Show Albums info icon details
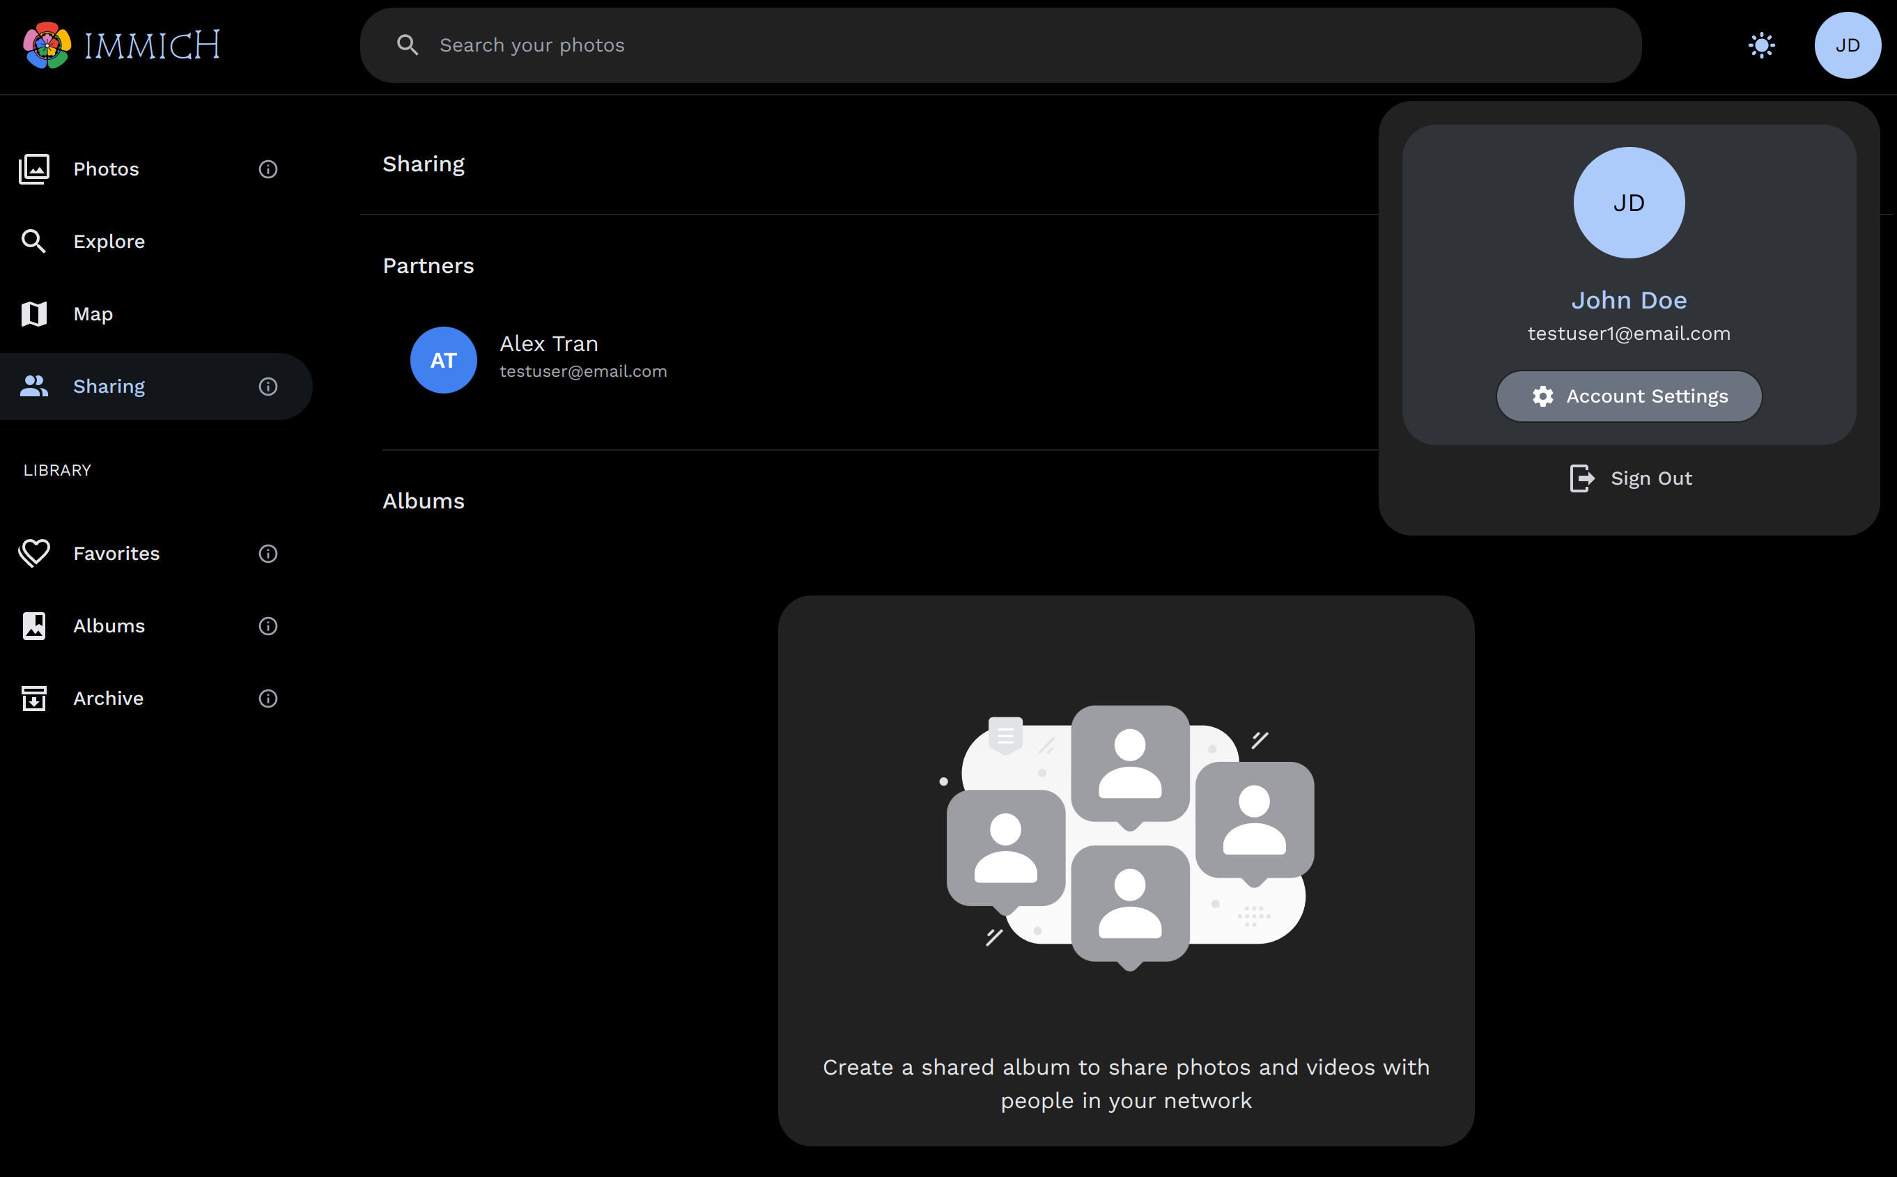The height and width of the screenshot is (1177, 1897). pyautogui.click(x=268, y=626)
